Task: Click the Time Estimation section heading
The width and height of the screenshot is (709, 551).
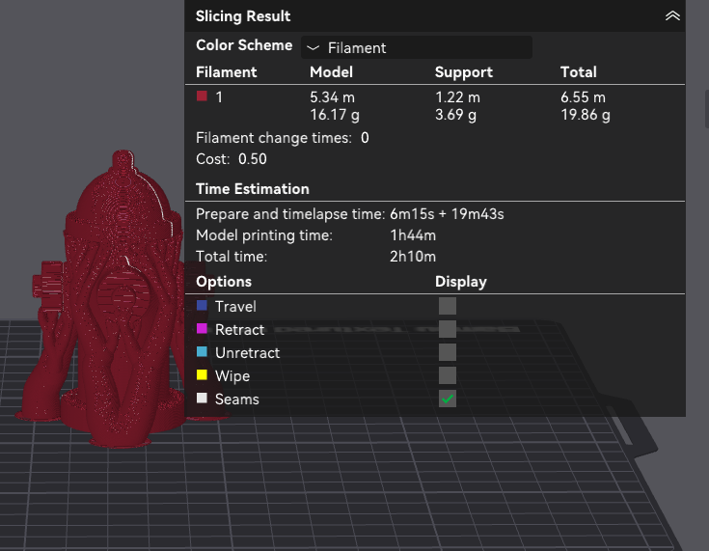Action: [252, 189]
